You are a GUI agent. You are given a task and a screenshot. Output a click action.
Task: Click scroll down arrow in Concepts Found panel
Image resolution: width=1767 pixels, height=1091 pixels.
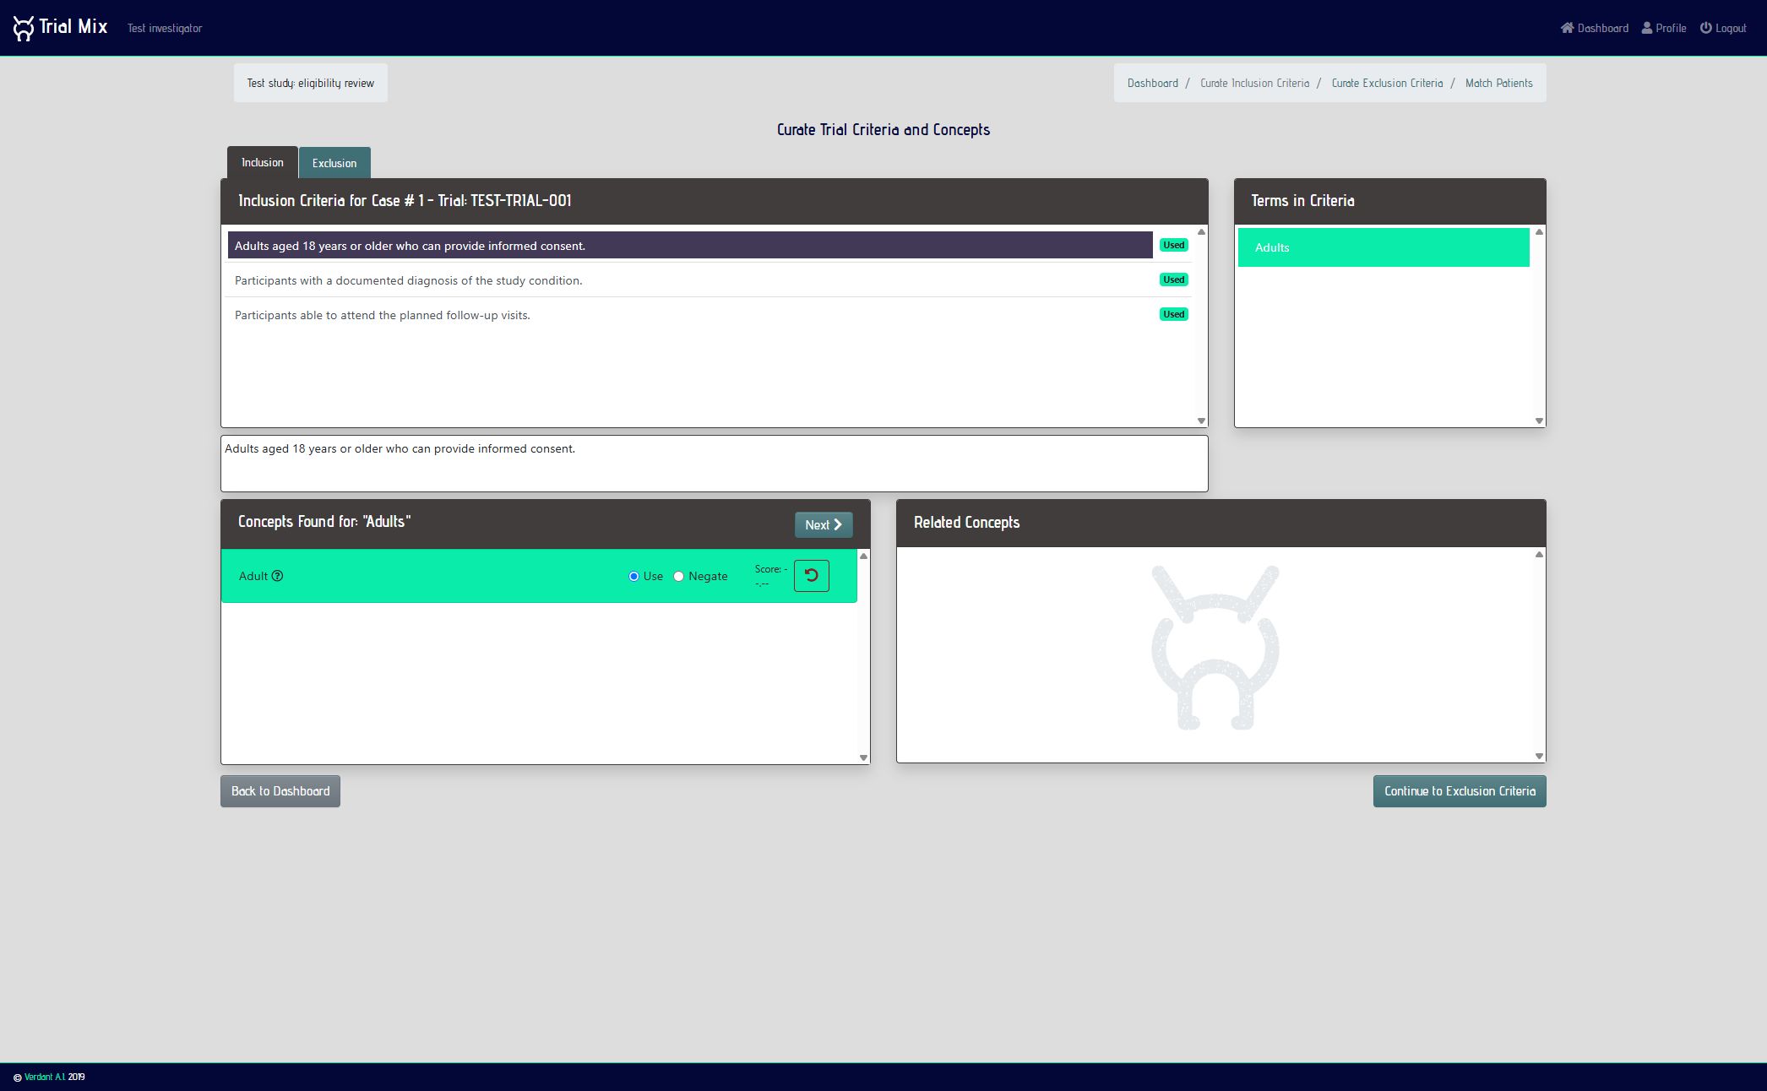pyautogui.click(x=863, y=757)
